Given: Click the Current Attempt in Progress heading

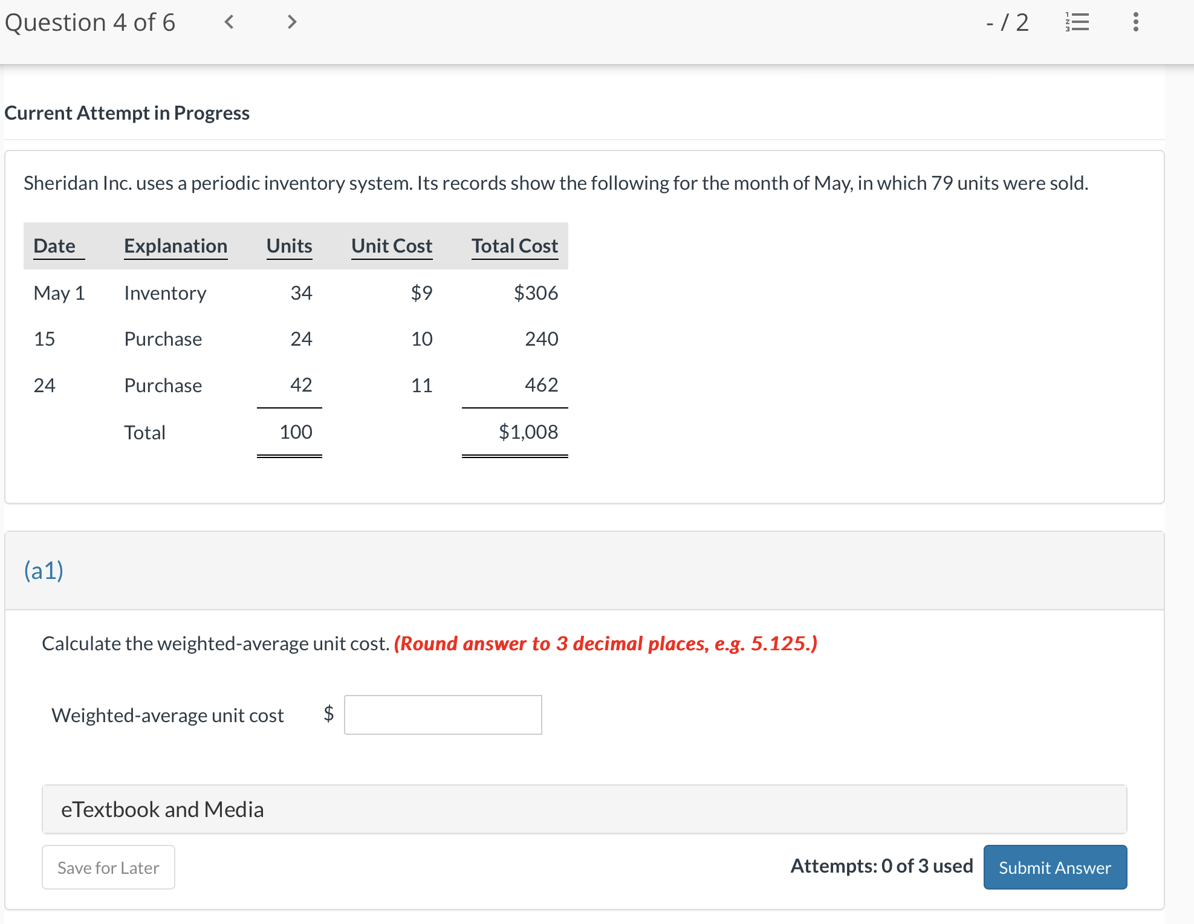Looking at the screenshot, I should tap(127, 112).
